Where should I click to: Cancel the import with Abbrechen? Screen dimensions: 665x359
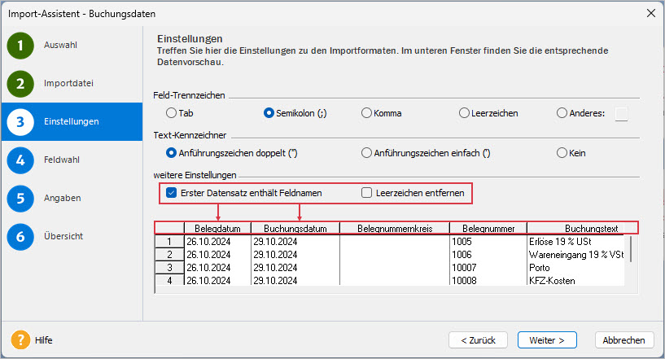point(623,340)
